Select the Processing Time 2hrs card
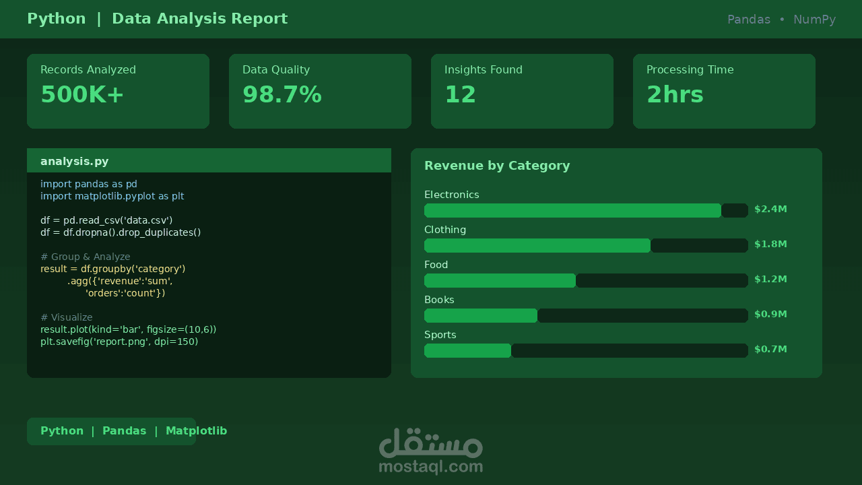This screenshot has width=862, height=485. tap(724, 91)
